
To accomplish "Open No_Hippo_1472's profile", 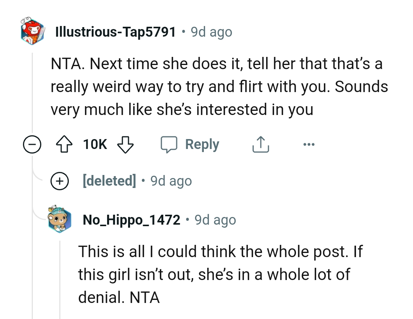I will [x=132, y=219].
